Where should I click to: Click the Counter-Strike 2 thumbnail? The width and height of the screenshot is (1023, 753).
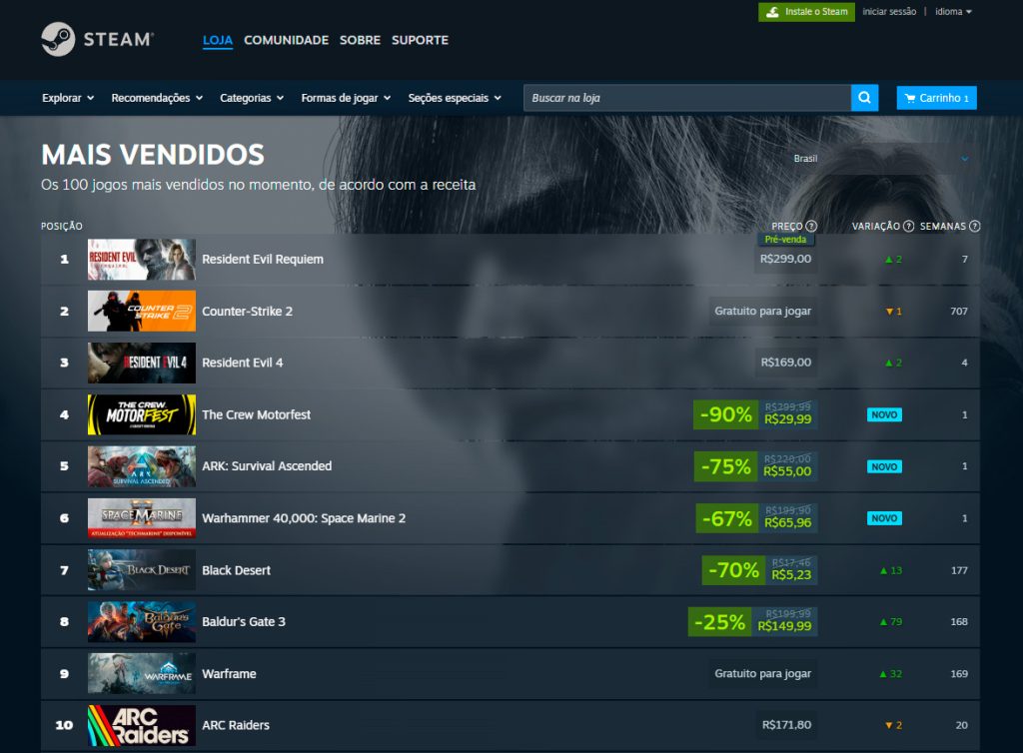click(x=141, y=312)
